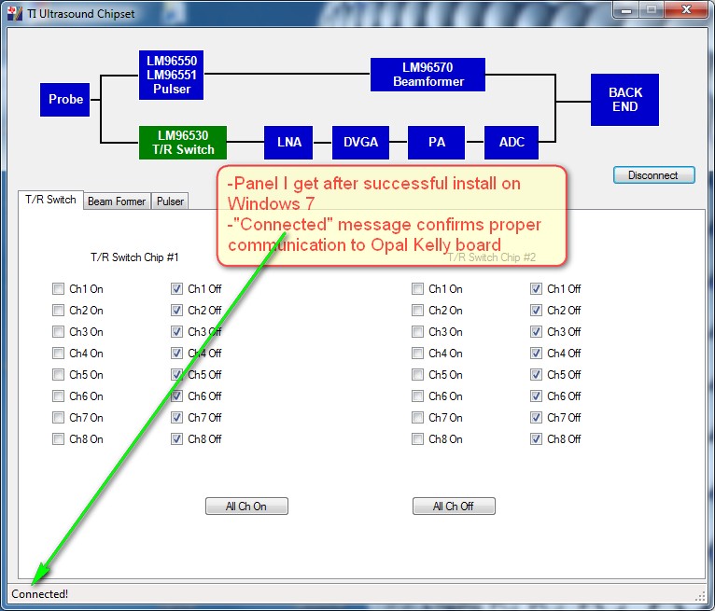The image size is (715, 611).
Task: Switch to the Beam Former tab
Action: (x=117, y=201)
